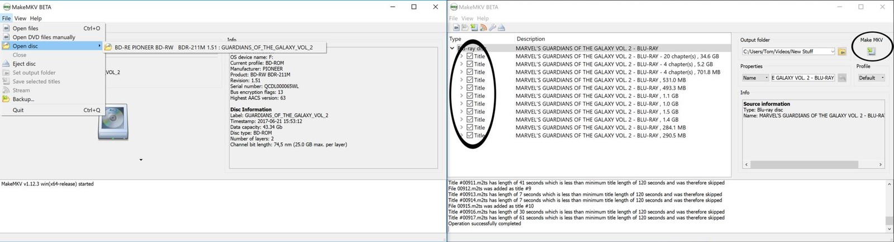The height and width of the screenshot is (242, 894).
Task: Expand the 34.6 GB title row
Action: 462,56
